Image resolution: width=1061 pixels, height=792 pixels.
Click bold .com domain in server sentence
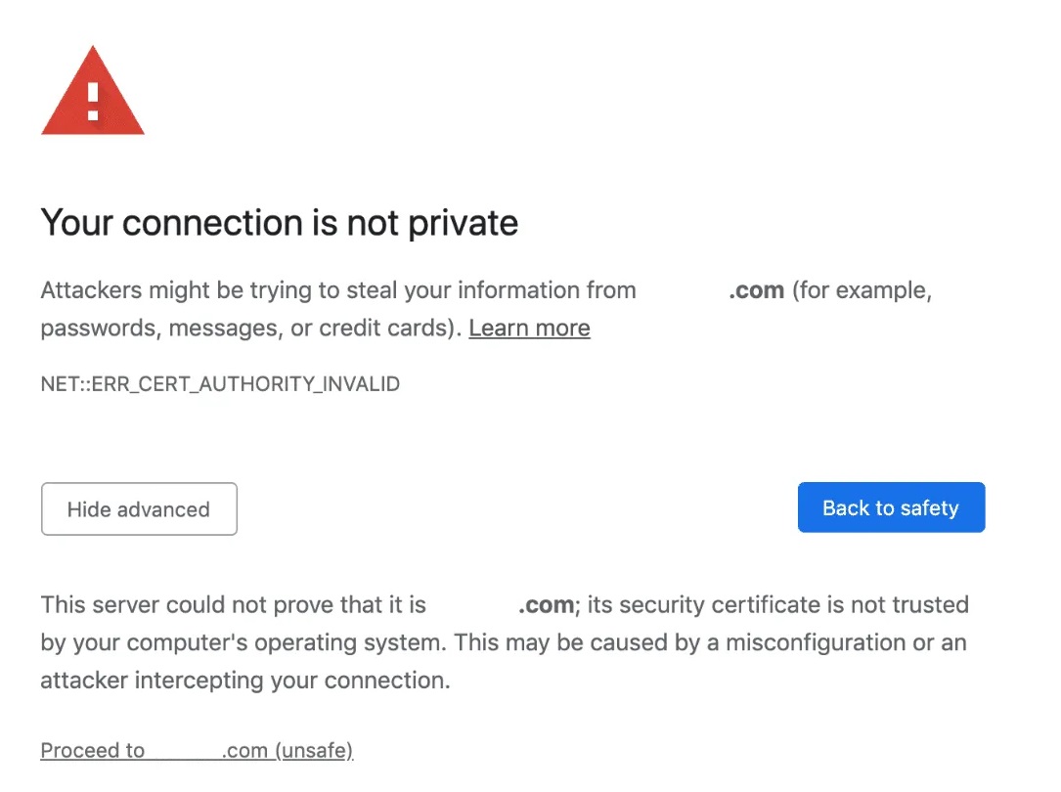pos(546,605)
